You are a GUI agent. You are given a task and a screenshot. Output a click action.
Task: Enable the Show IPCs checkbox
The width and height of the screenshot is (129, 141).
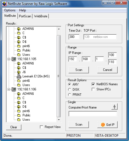[x=93, y=89]
